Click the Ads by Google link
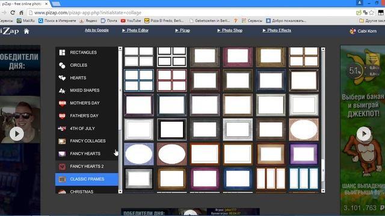The width and height of the screenshot is (385, 216). pyautogui.click(x=97, y=30)
